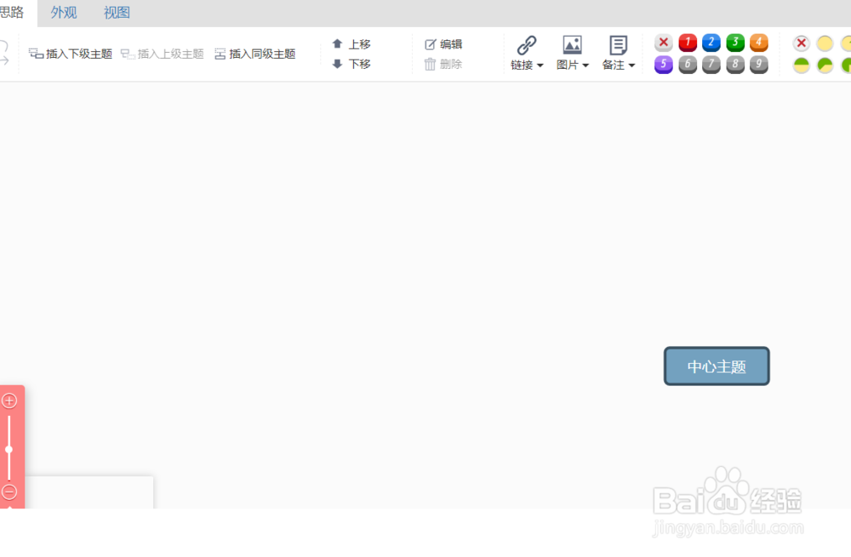Set priority 8 gray marker
This screenshot has width=851, height=557.
735,65
